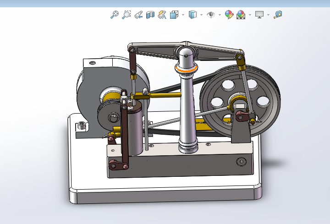Click the Apply Scene icon

[241, 15]
